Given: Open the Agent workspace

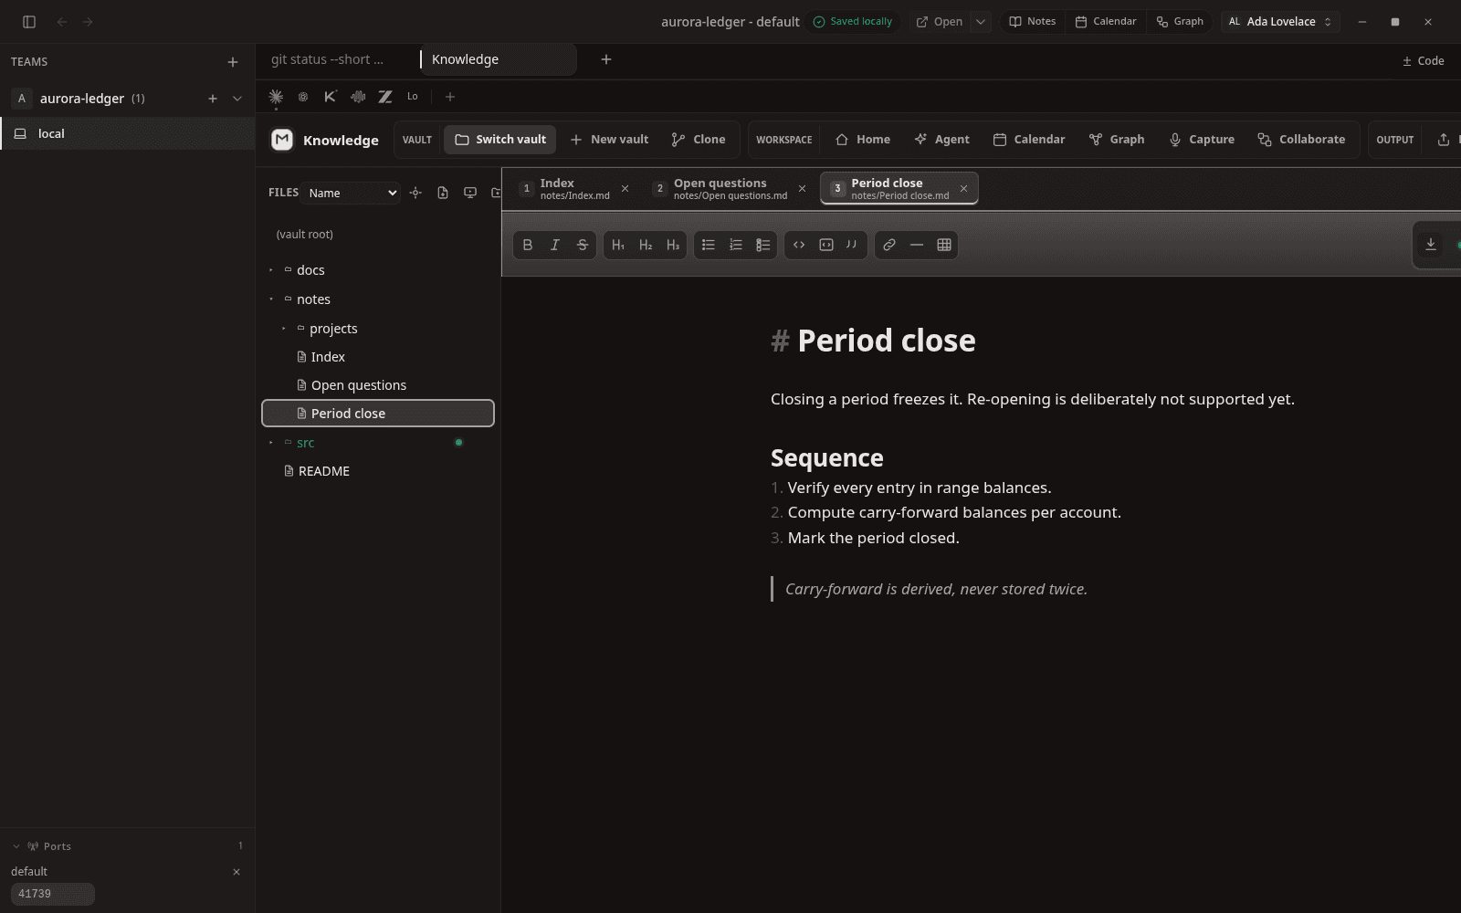Looking at the screenshot, I should [942, 140].
